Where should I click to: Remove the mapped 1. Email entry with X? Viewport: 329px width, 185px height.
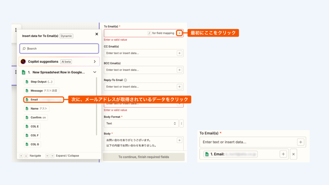tap(293, 154)
